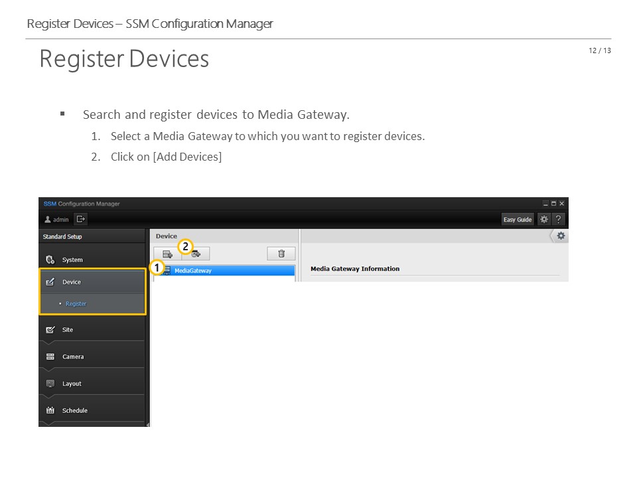
Task: Open settings gear in top toolbar
Action: [544, 220]
